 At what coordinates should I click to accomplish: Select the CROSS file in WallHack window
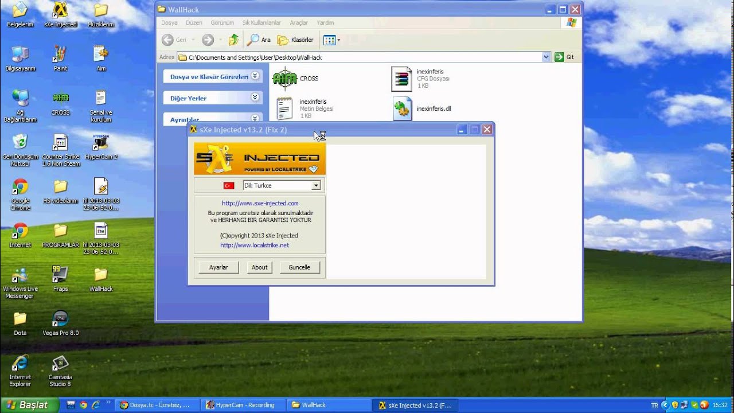click(295, 79)
